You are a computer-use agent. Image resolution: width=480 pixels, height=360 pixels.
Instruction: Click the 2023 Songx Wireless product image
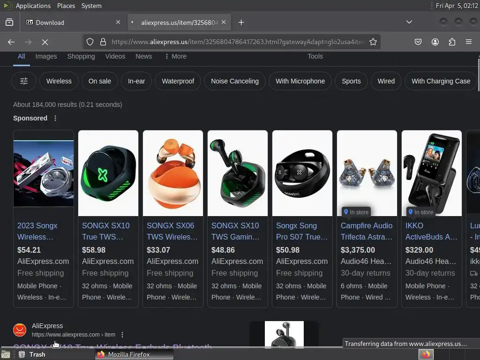click(x=44, y=173)
